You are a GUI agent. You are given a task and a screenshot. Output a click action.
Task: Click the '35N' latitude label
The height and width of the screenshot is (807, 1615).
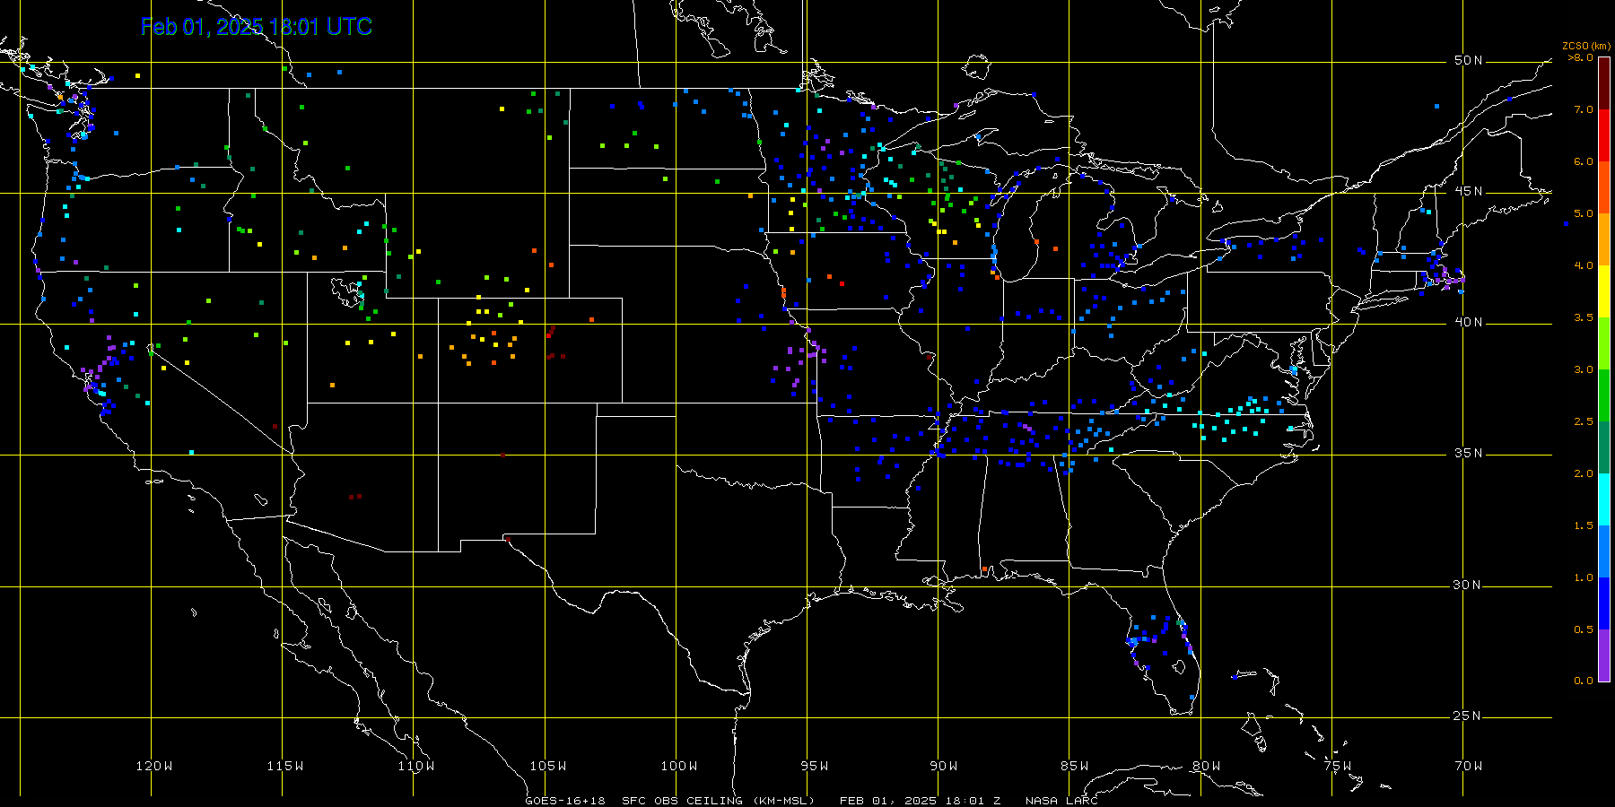point(1469,453)
